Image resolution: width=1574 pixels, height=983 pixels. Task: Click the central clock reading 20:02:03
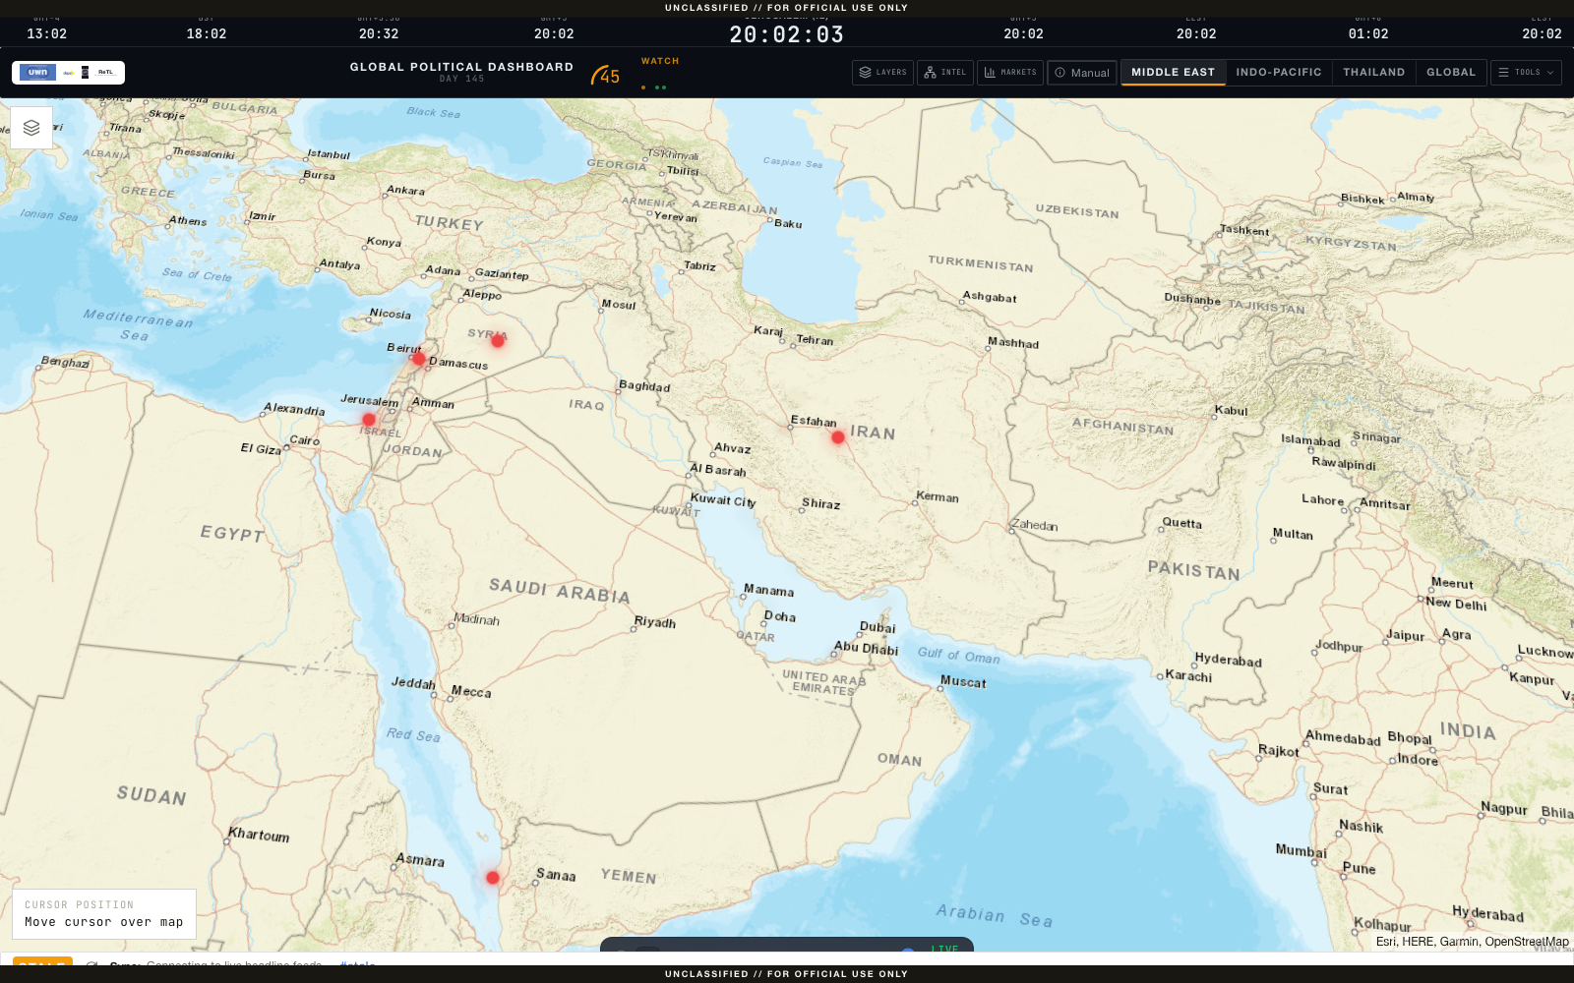pos(787,35)
